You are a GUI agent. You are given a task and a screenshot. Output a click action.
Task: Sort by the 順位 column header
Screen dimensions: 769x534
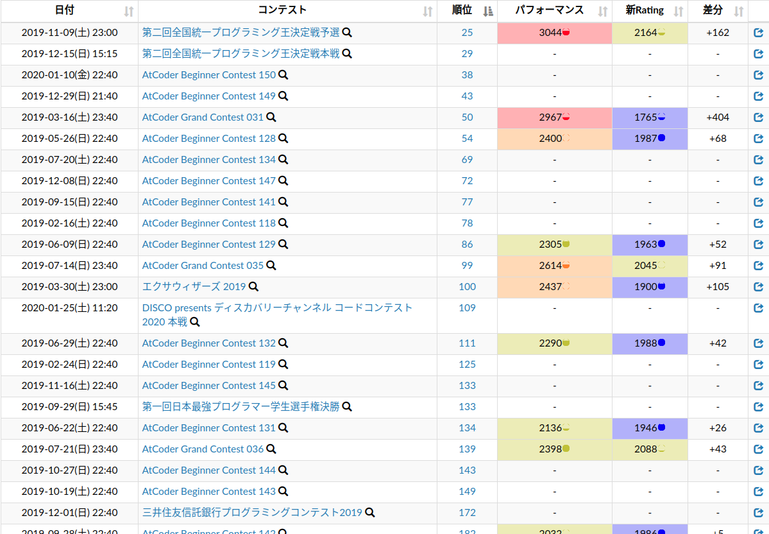467,11
